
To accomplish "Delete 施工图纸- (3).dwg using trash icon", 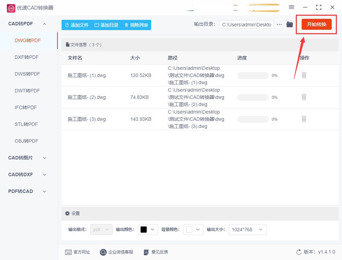I will pyautogui.click(x=304, y=119).
